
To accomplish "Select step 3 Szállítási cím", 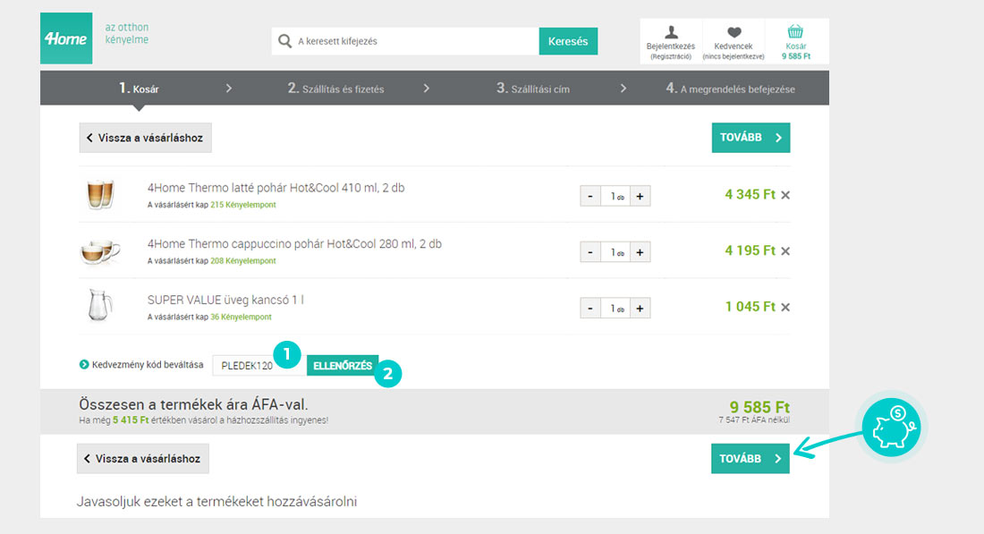I will point(533,89).
